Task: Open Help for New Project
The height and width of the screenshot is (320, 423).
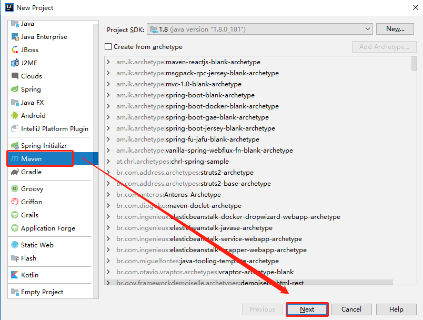Action: 396,309
